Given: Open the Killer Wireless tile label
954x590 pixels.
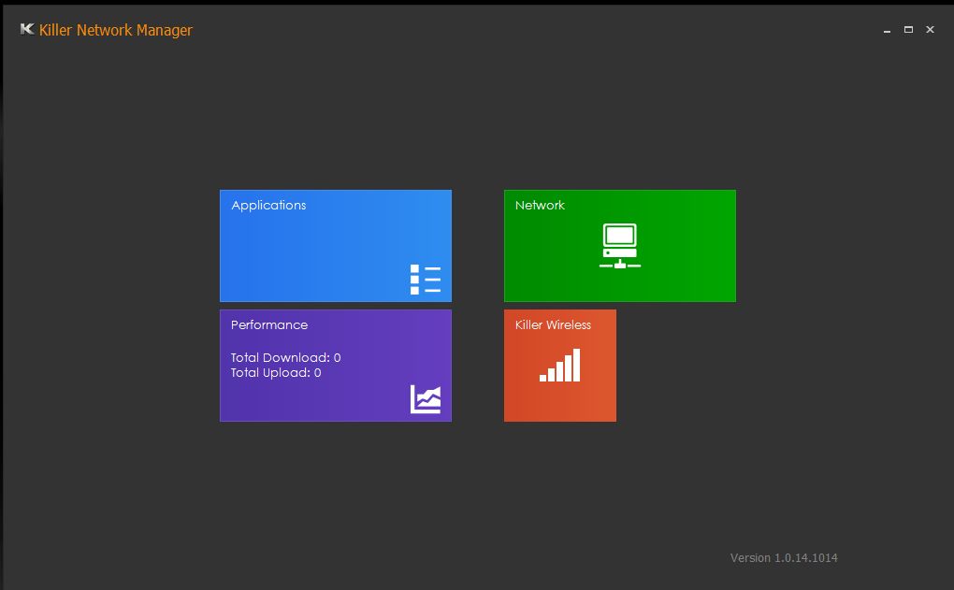Looking at the screenshot, I should coord(553,324).
